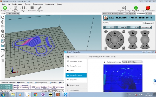Viewport: 156px width, 97px height.
Task: Toggle Инфо log filter
Action: tap(30, 83)
